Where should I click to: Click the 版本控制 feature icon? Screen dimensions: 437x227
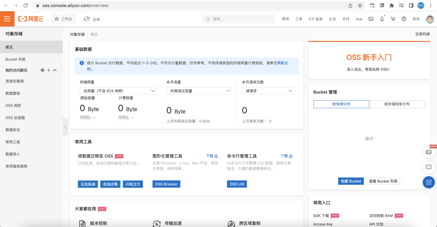click(x=82, y=224)
